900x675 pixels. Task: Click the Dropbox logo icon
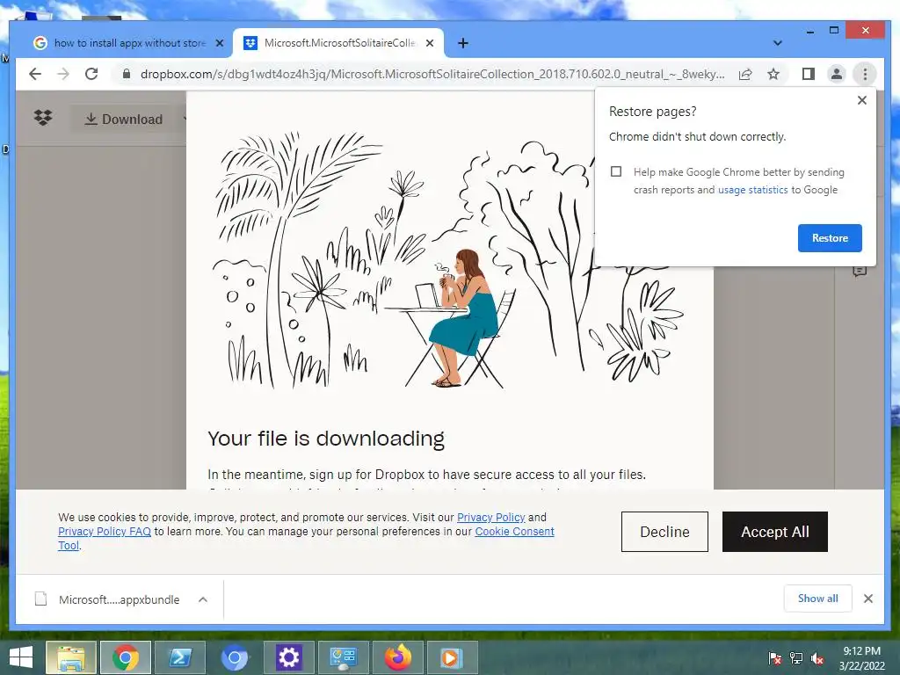(43, 119)
